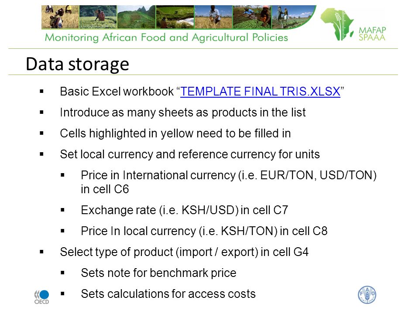Click the bullet beside Basic Excel workbook
419x314 pixels.
(41, 92)
